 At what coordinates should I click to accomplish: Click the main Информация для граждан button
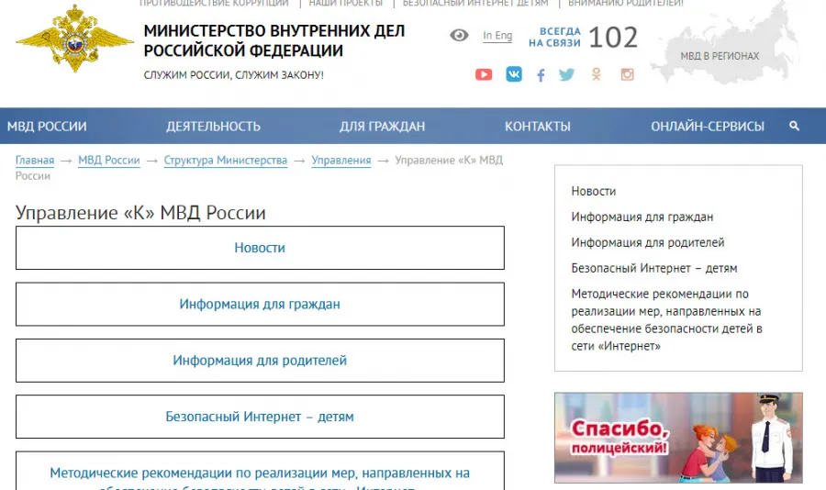click(x=260, y=304)
